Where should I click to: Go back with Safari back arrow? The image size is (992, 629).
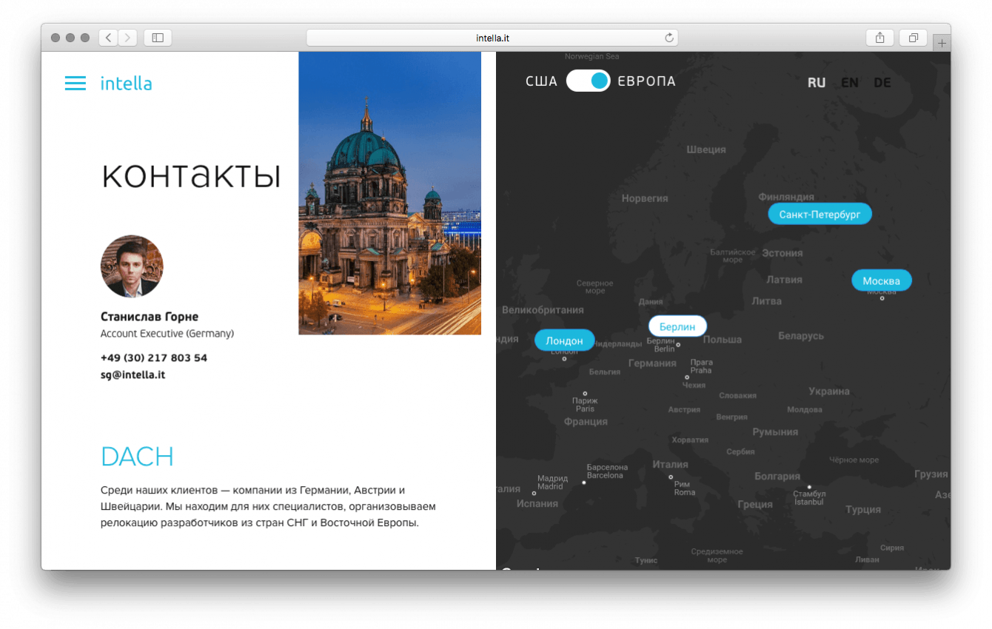(x=108, y=38)
